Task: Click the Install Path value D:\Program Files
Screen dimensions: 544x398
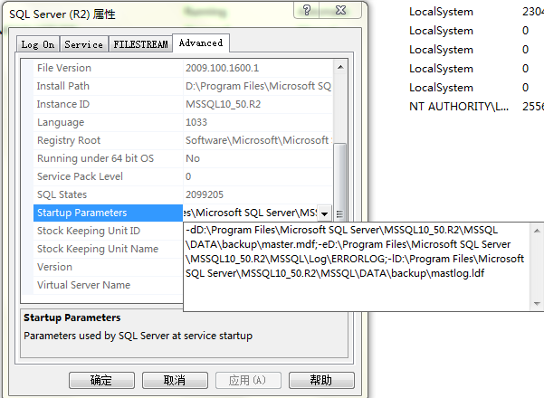Action: (258, 86)
